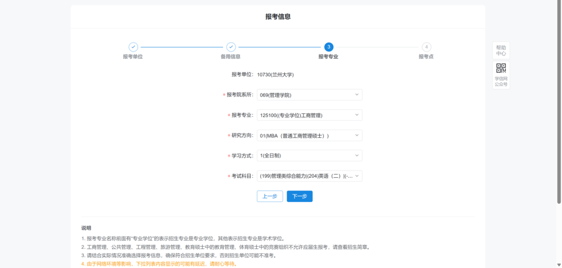Click the 考试科目 field label
The height and width of the screenshot is (268, 562).
click(x=243, y=176)
